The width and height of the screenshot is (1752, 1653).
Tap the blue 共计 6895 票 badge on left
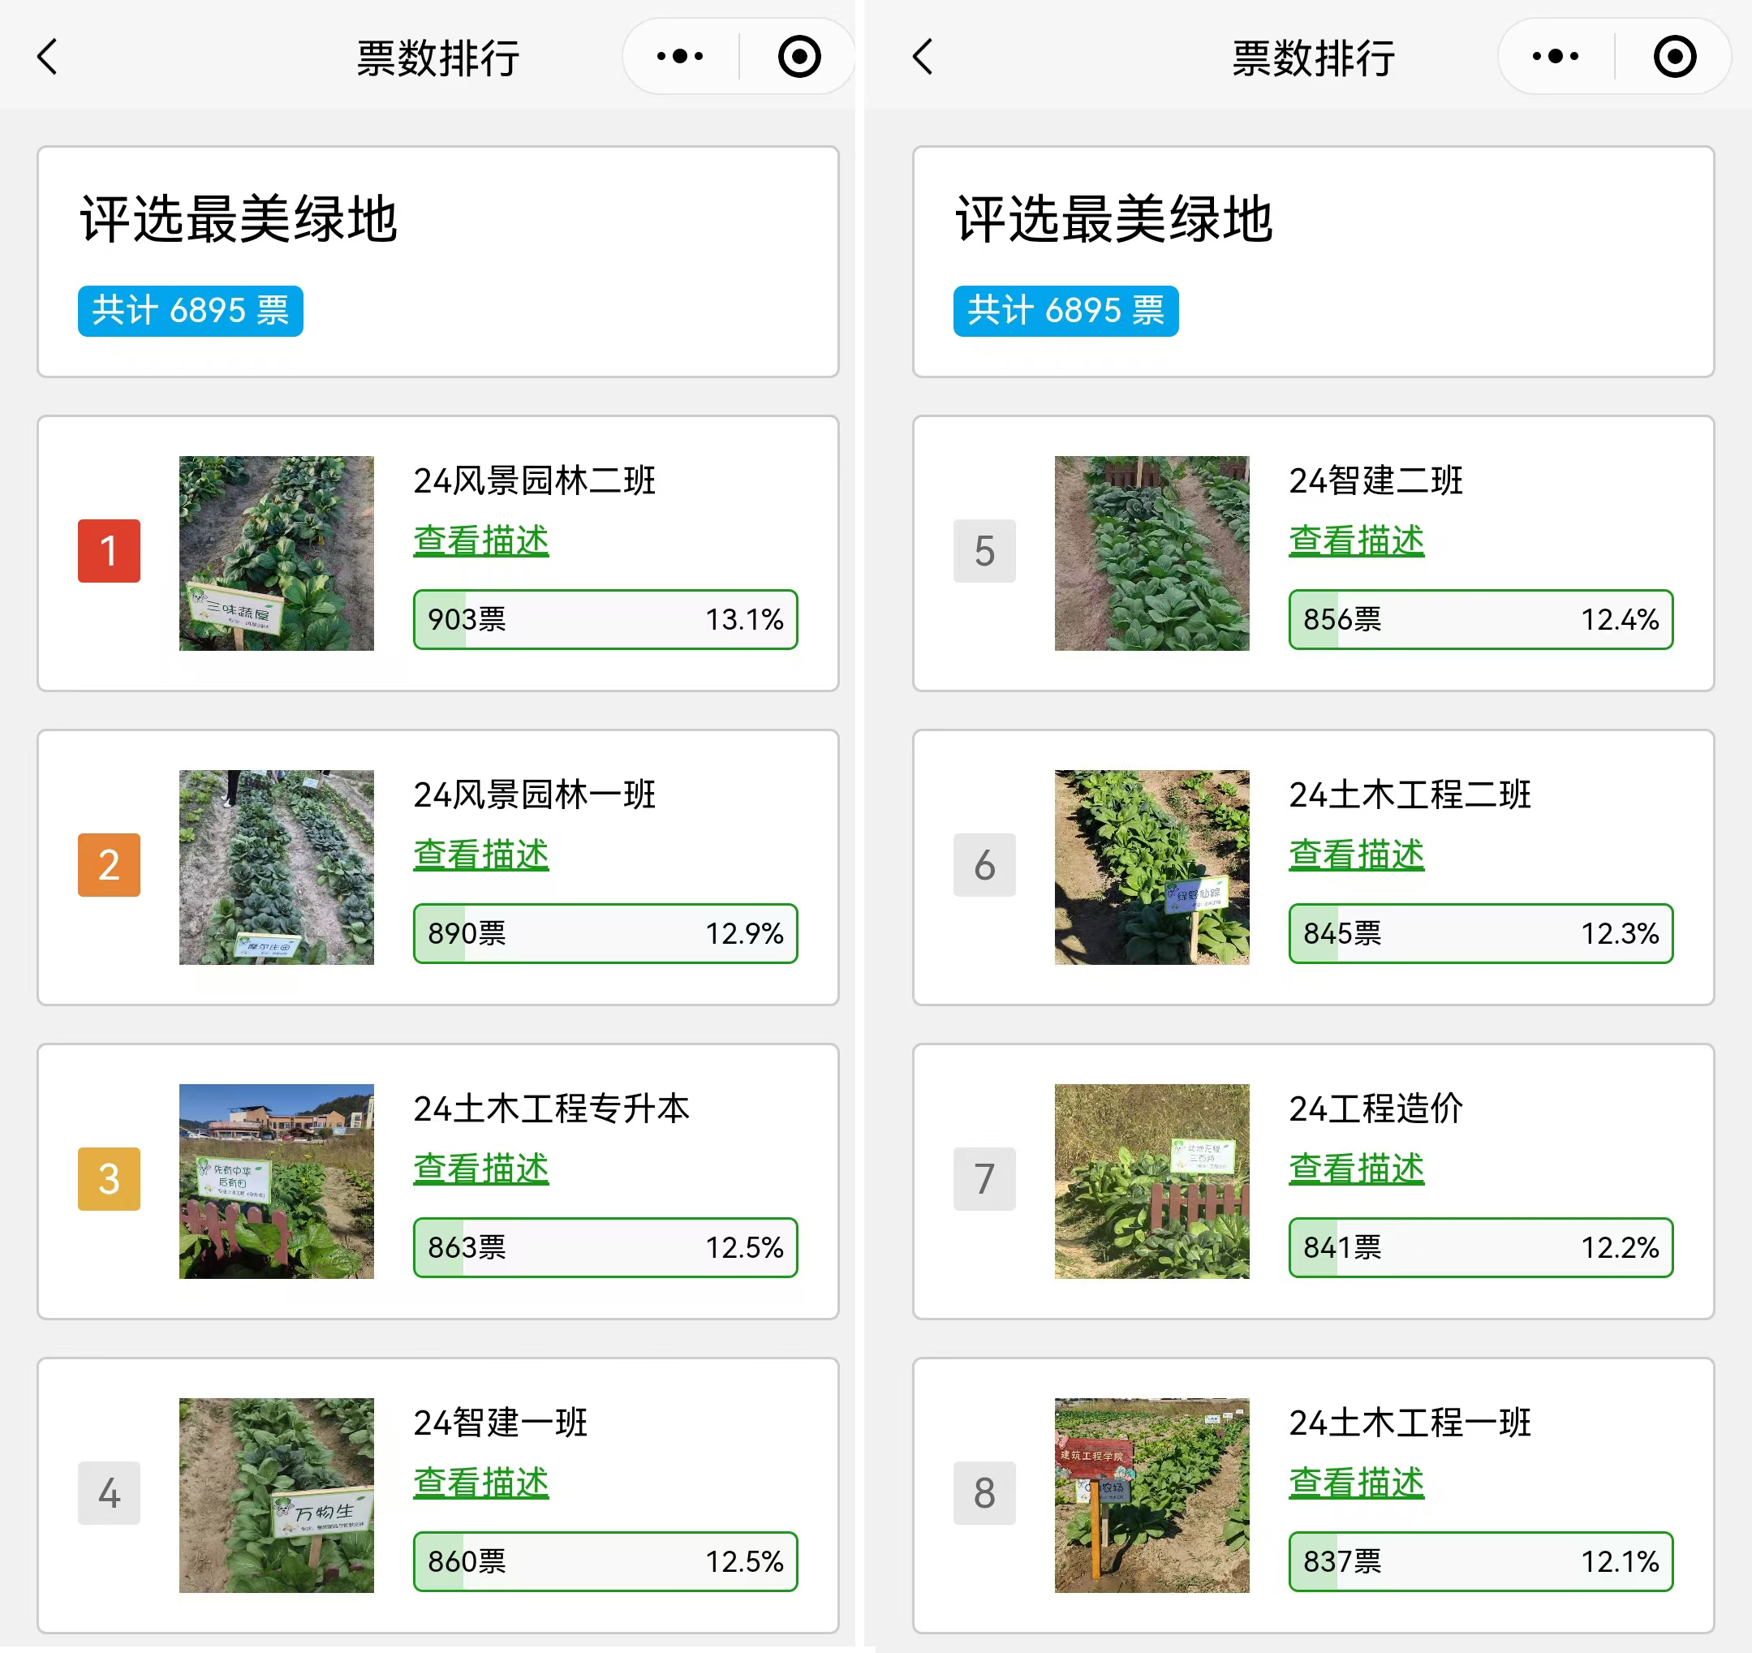pos(191,311)
